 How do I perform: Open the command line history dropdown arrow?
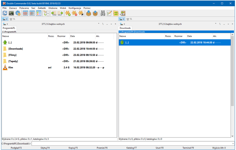tap(233, 144)
